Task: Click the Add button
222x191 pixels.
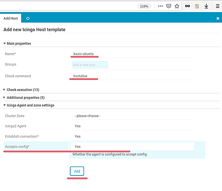Action: 77,171
